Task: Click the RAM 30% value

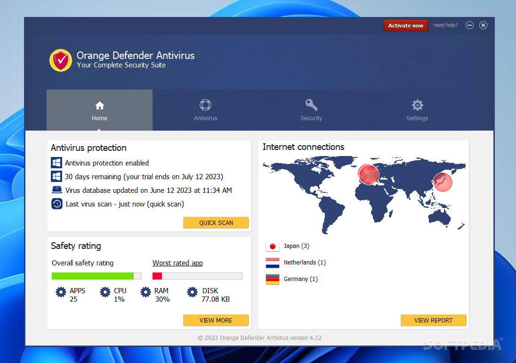Action: tap(162, 299)
